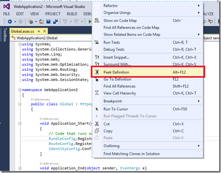Expand the Organize Usings submenu
221x173 pixels.
199,13
